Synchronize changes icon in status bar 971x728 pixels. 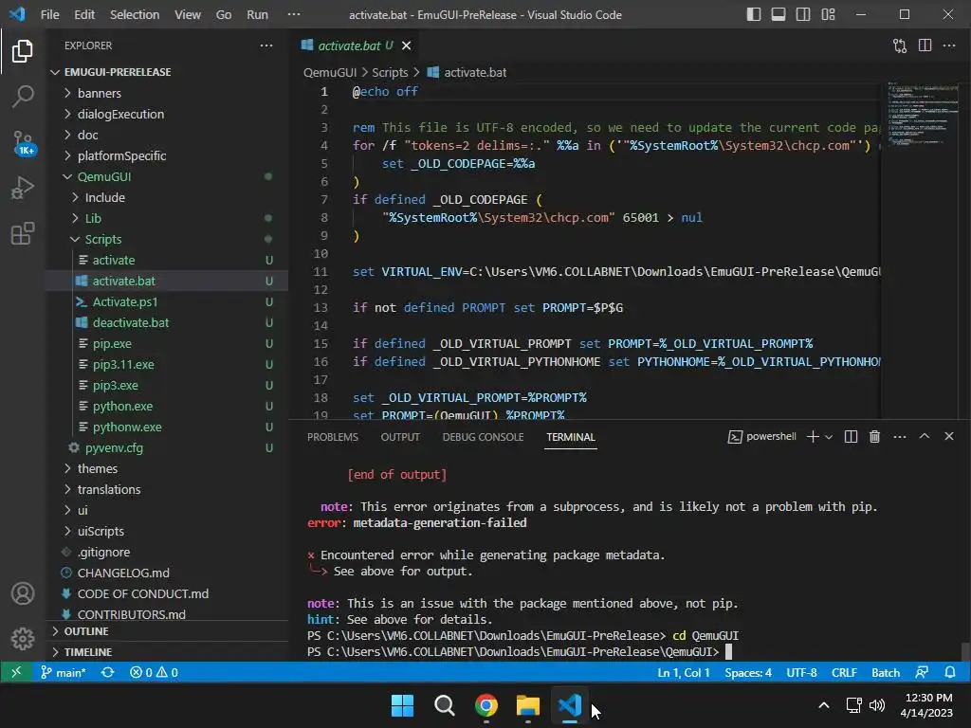pos(108,672)
